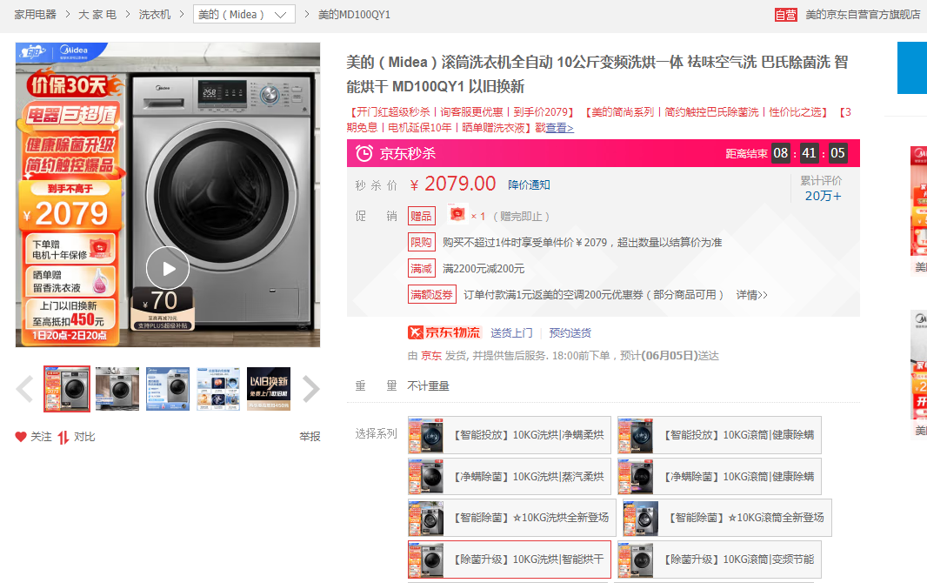Select the first washer thumbnail with price banner

pyautogui.click(x=67, y=388)
